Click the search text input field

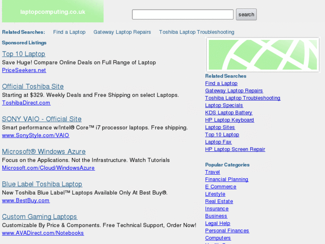pos(182,14)
